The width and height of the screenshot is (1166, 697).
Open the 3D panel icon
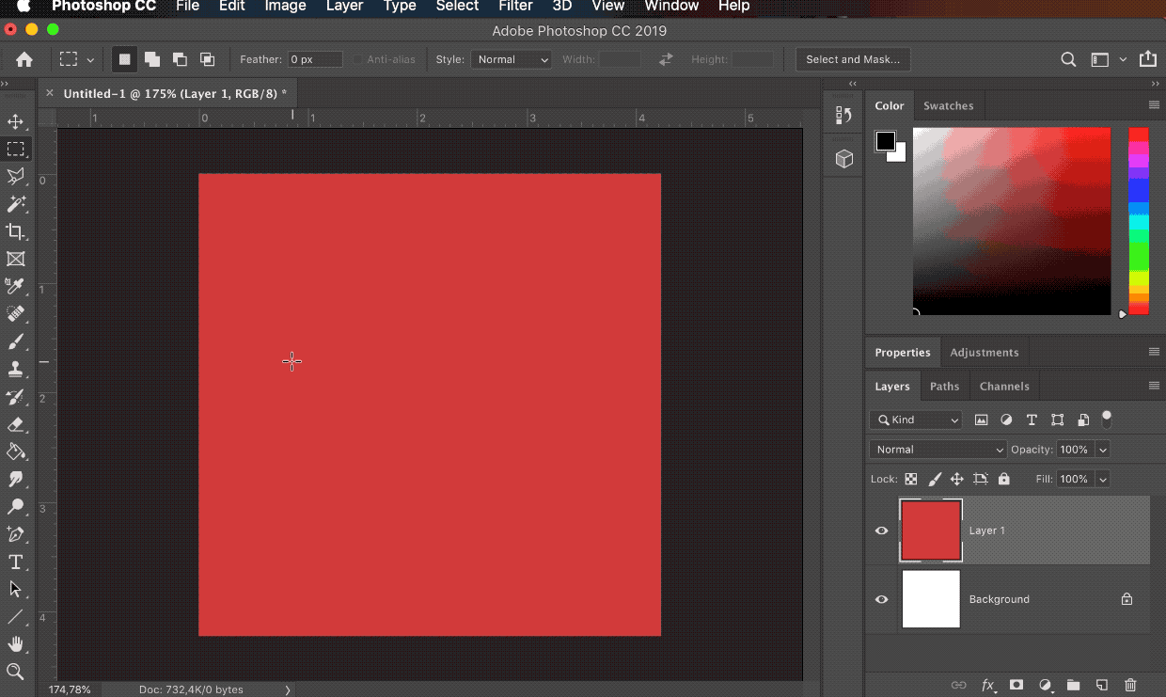(842, 157)
